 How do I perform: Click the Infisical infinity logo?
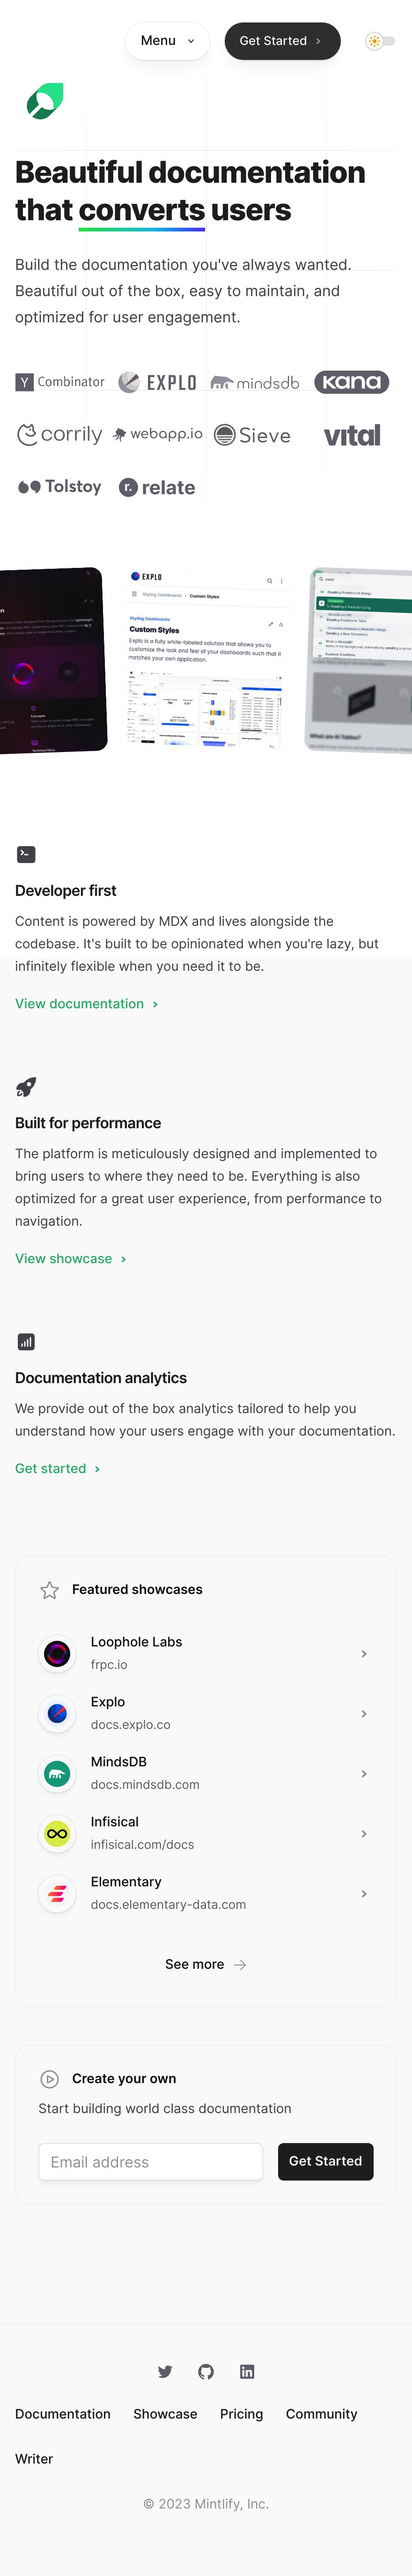point(57,1833)
